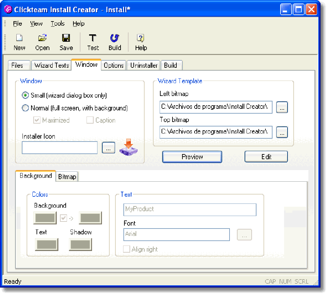
Task: Click the SCRL status bar indicator
Action: click(x=301, y=281)
